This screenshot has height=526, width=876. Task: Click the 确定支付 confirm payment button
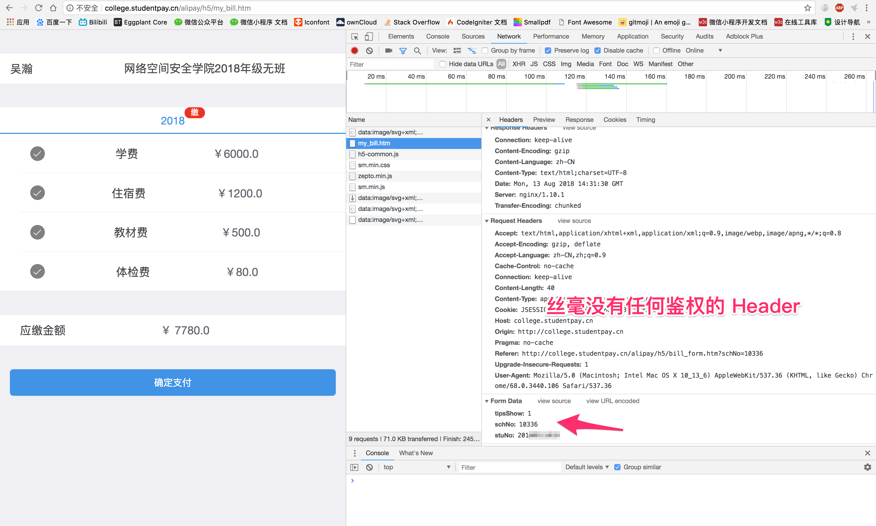pyautogui.click(x=172, y=383)
